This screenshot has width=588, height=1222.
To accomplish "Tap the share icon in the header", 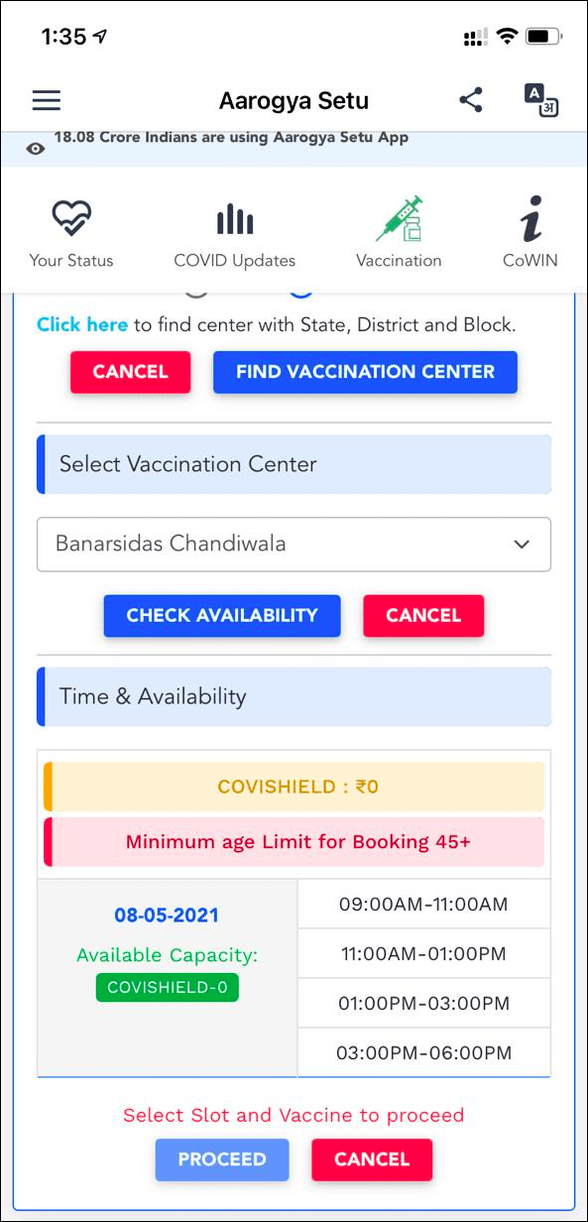I will tap(471, 100).
